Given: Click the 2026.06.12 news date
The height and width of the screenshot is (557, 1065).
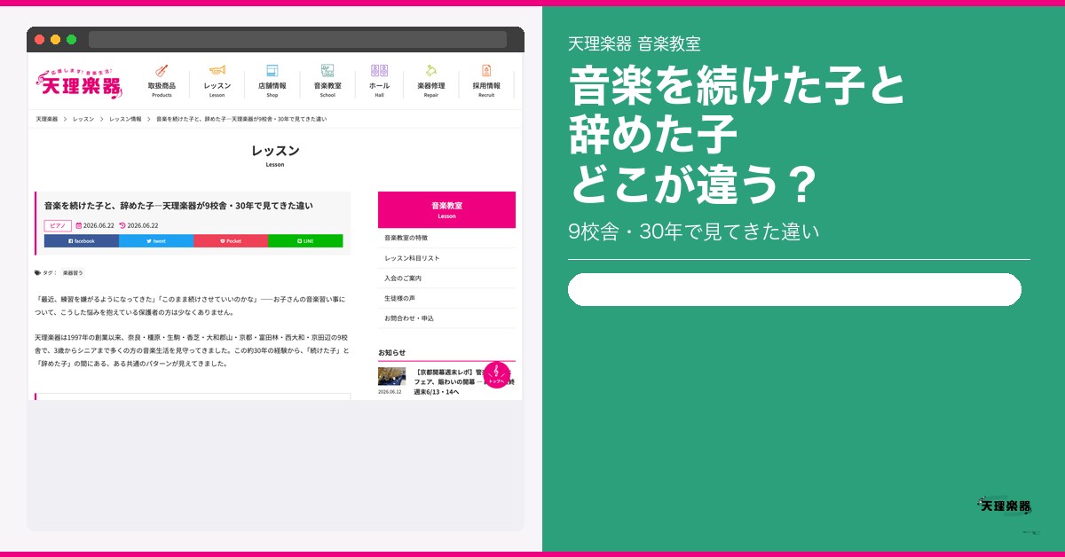Looking at the screenshot, I should 390,391.
